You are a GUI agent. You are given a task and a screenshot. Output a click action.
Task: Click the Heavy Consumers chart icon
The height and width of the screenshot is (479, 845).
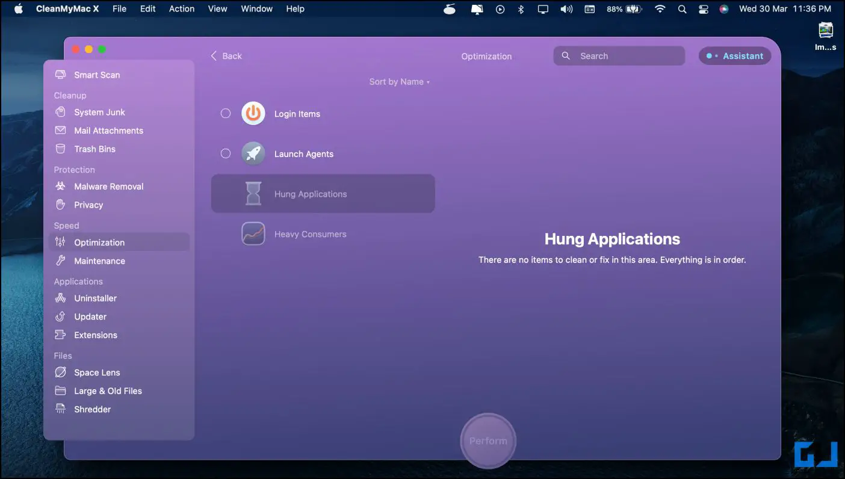[253, 234]
